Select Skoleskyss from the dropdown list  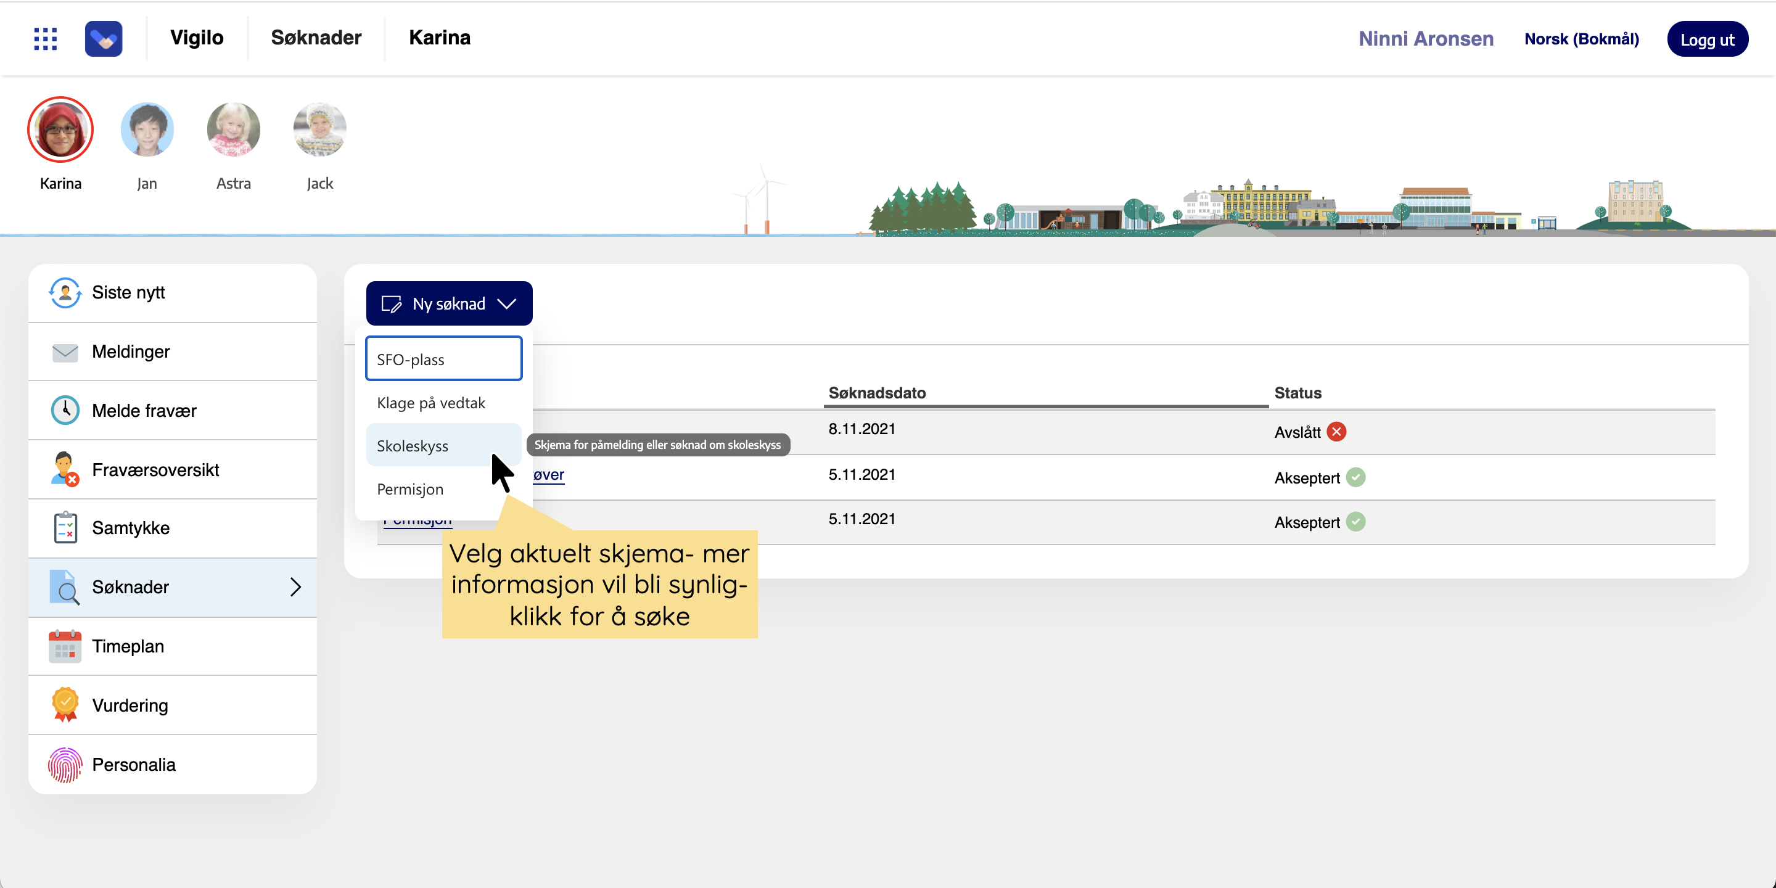pos(413,446)
